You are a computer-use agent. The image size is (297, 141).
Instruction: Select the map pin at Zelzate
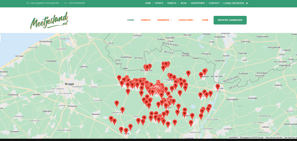point(217,87)
